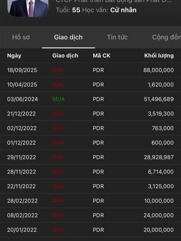This screenshot has height=241, width=181.
Task: Click the Mã CK column header
Action: coord(102,56)
